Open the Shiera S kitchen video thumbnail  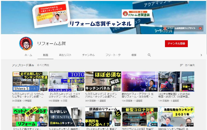coord(30,81)
